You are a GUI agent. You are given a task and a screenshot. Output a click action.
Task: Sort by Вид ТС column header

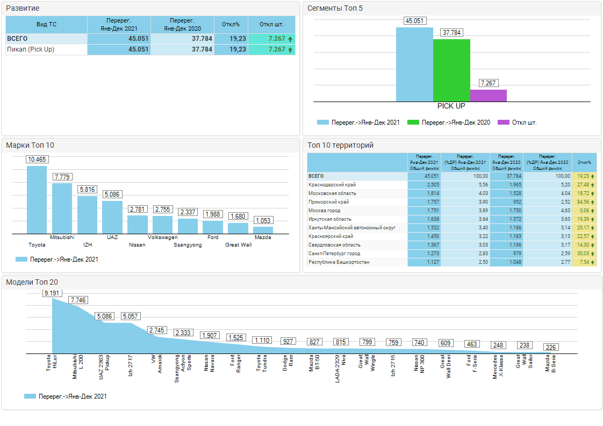click(x=46, y=24)
